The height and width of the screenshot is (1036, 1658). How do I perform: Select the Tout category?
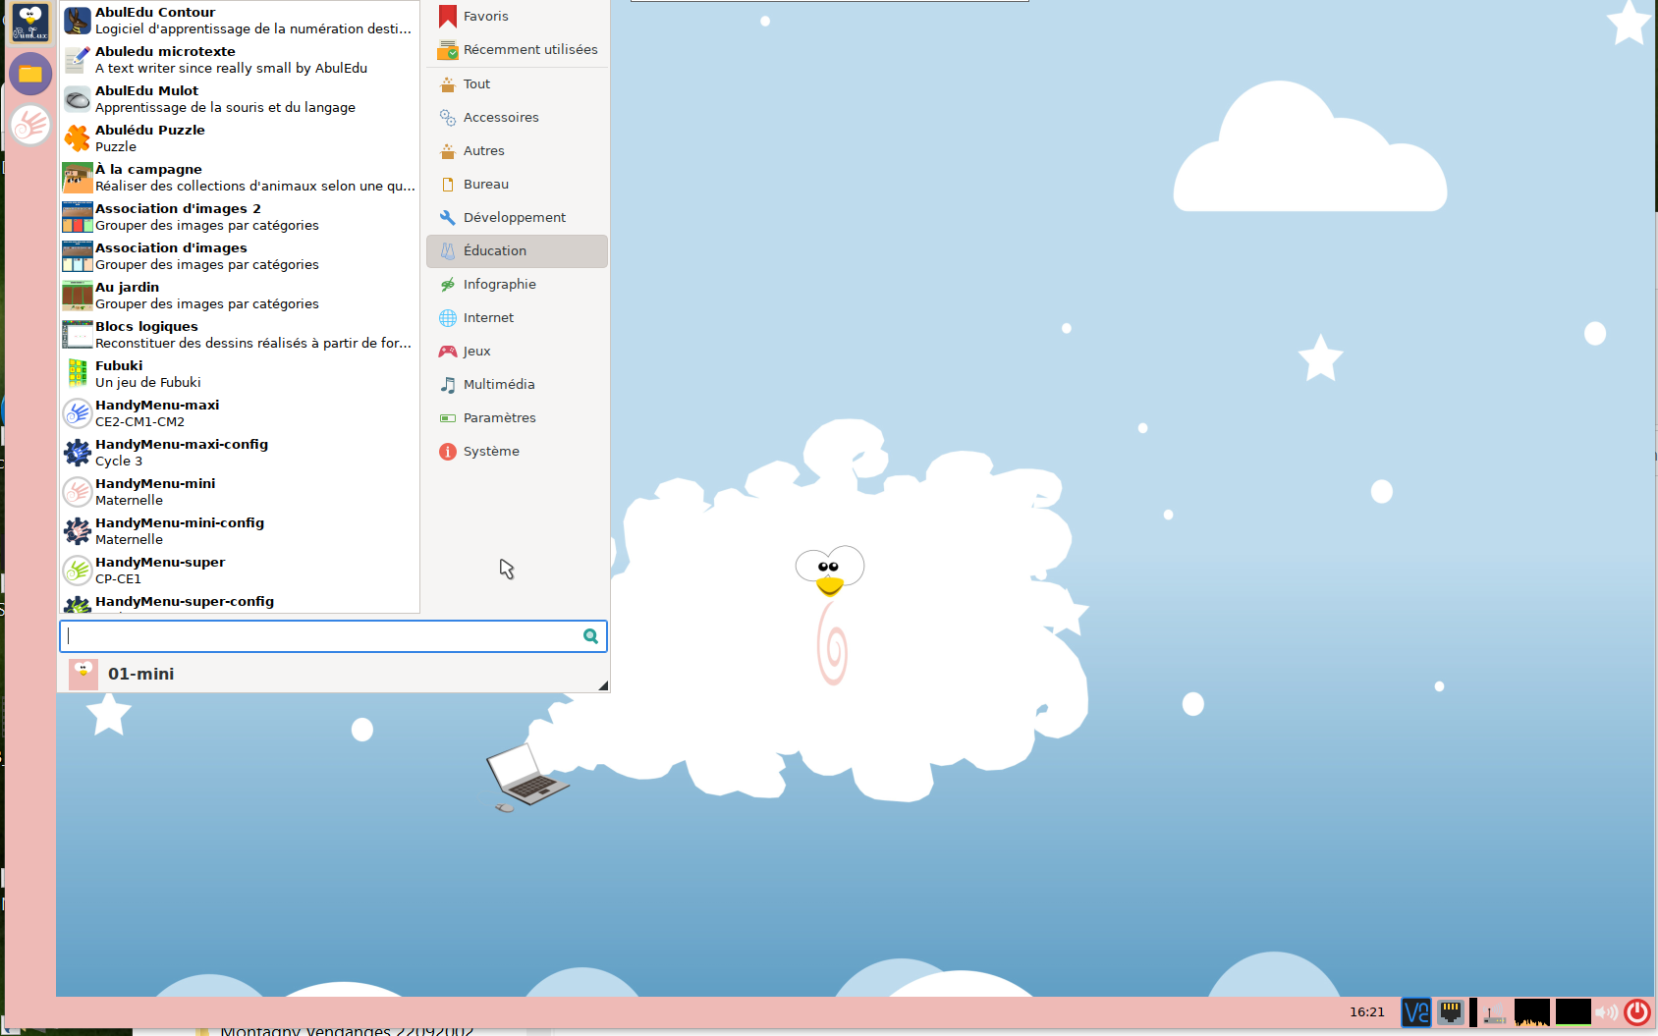[518, 84]
